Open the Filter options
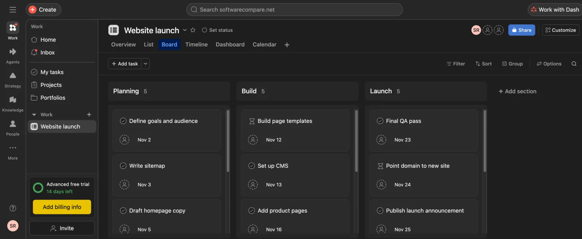The height and width of the screenshot is (239, 582). (x=456, y=64)
